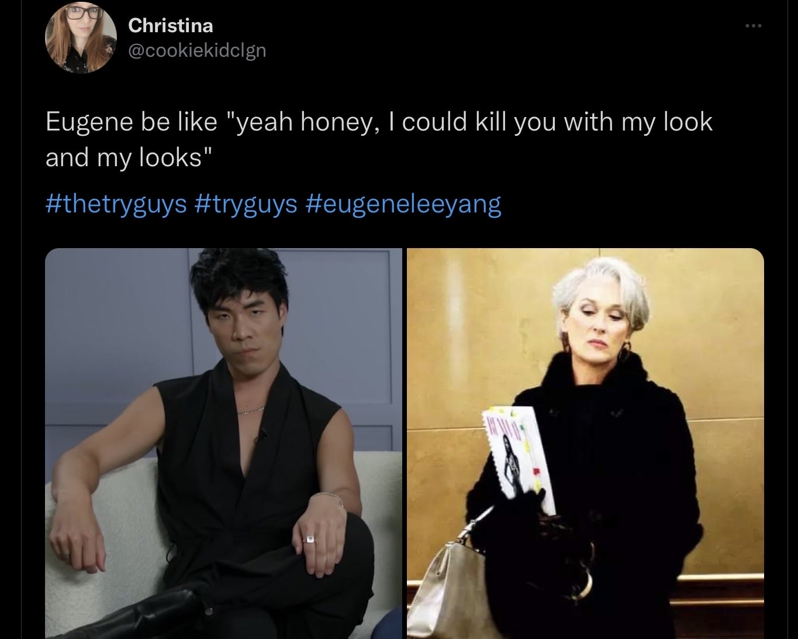Expand the right photo of gray-haired woman
Viewport: 798px width, 639px height.
pyautogui.click(x=585, y=443)
